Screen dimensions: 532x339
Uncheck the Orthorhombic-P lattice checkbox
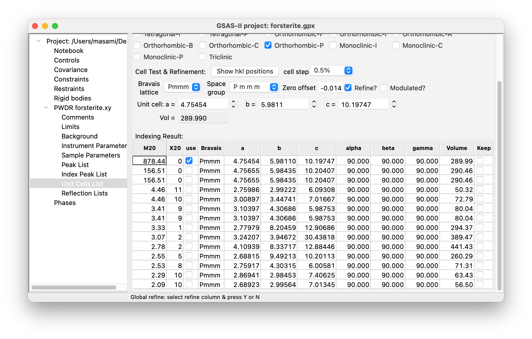point(268,45)
